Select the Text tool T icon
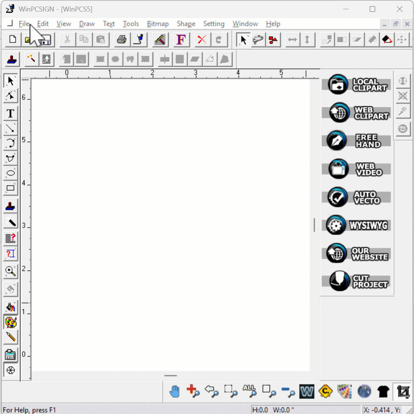 (11, 113)
